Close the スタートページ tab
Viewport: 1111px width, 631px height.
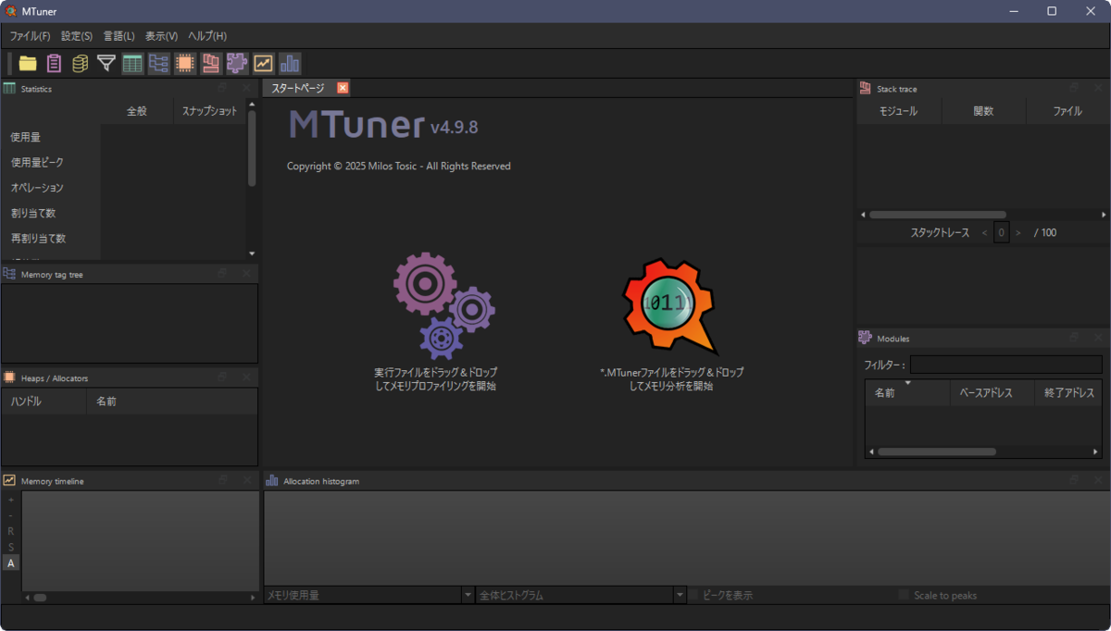click(x=343, y=88)
